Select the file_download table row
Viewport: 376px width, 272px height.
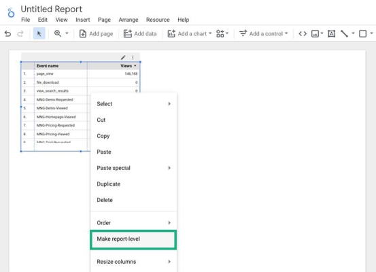coord(80,82)
